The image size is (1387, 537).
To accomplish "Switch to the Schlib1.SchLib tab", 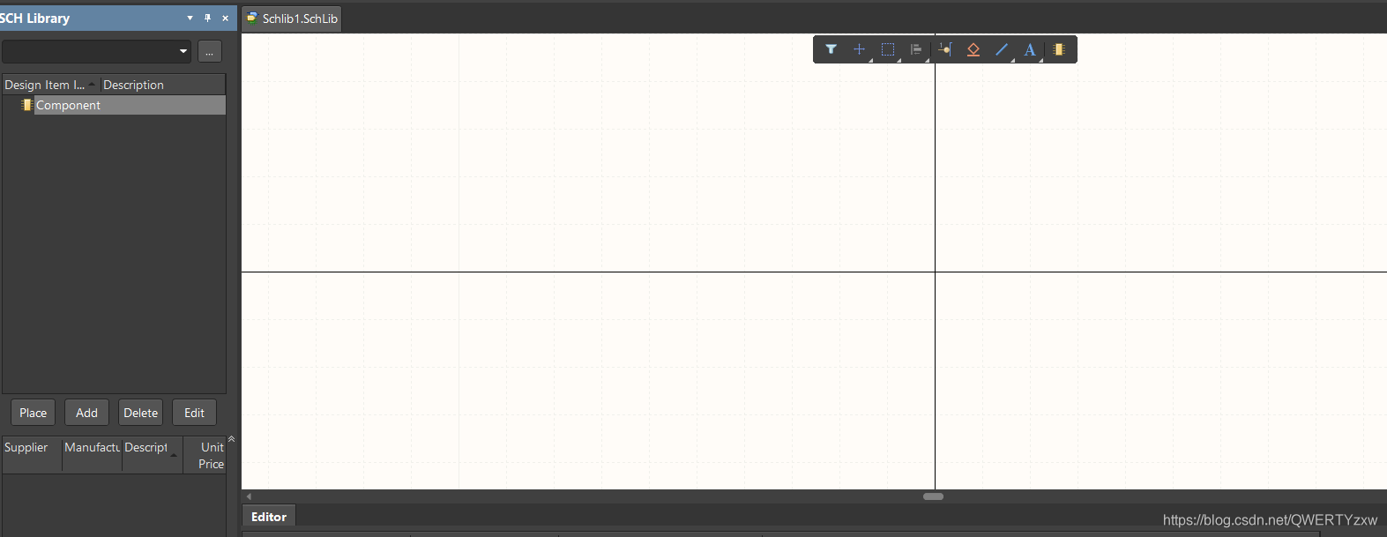I will pos(292,19).
